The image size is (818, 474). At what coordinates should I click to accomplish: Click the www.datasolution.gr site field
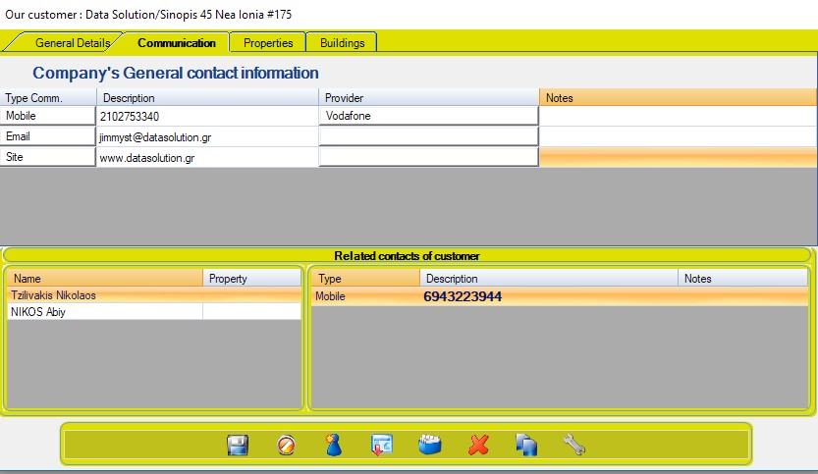(x=207, y=158)
